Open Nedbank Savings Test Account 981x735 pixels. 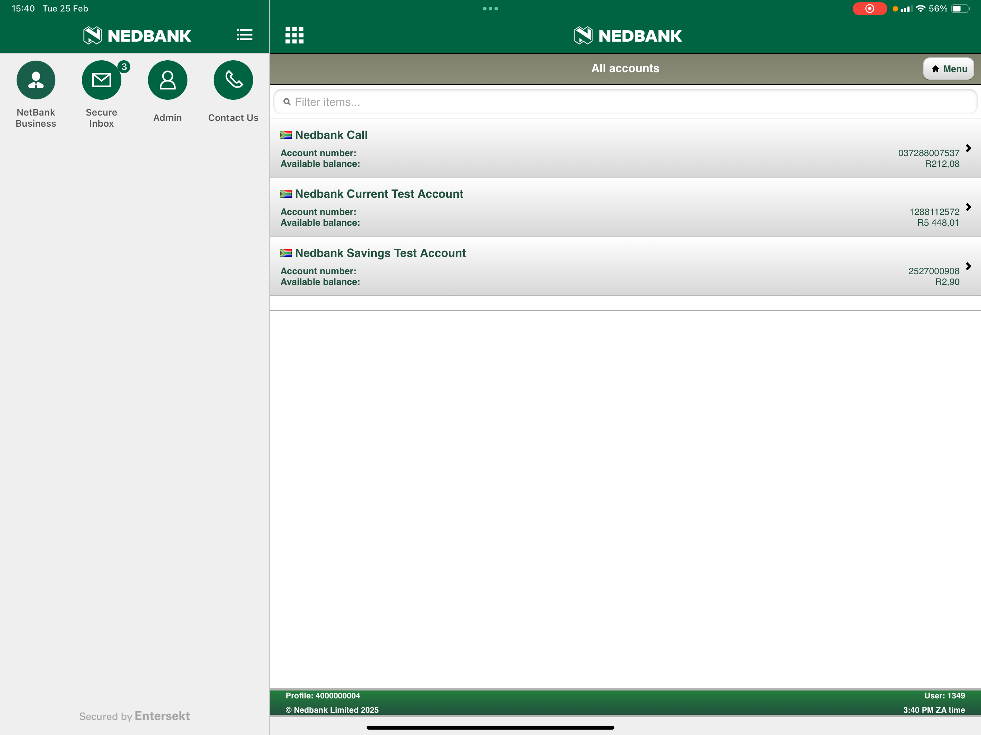tap(625, 266)
